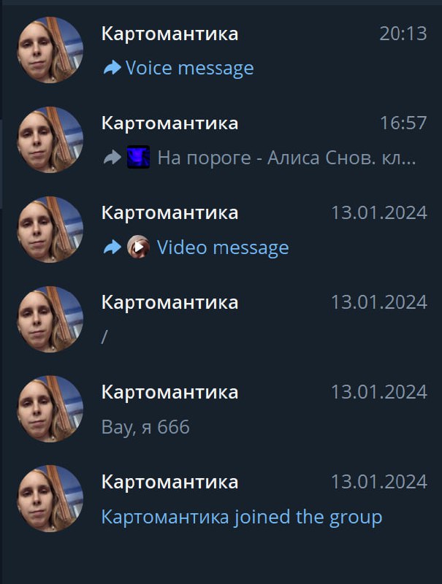The height and width of the screenshot is (584, 442).
Task: Click sender name Картомантика on the voice message
Action: [169, 34]
